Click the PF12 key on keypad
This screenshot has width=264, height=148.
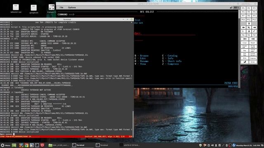pyautogui.click(x=254, y=20)
